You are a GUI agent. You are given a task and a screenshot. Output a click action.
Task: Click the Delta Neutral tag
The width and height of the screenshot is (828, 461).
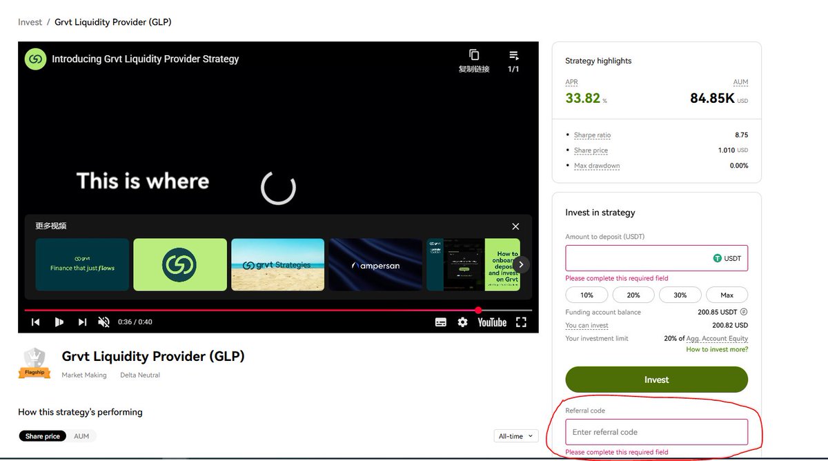(x=140, y=375)
